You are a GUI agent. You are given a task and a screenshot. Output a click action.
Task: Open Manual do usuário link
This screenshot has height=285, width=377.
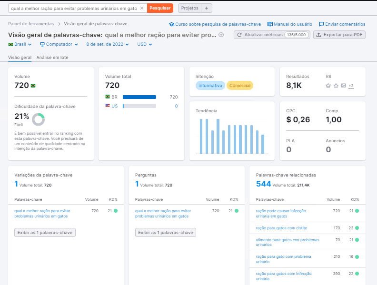pyautogui.click(x=290, y=24)
